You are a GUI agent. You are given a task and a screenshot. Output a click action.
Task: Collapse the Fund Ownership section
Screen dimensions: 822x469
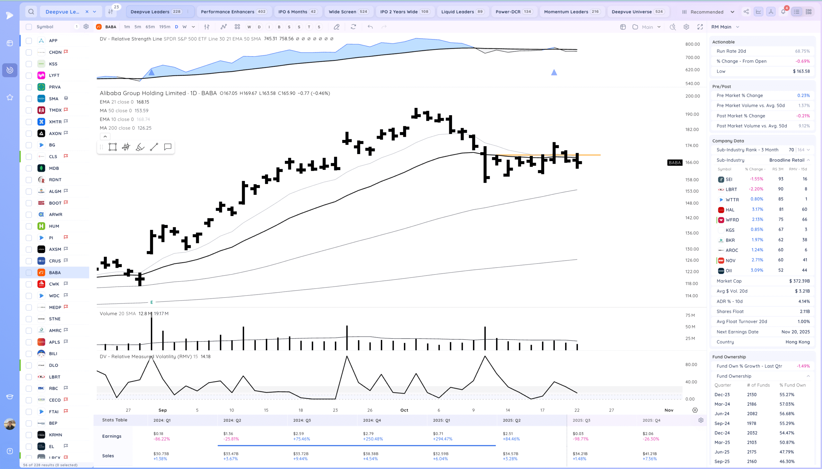[x=808, y=376]
